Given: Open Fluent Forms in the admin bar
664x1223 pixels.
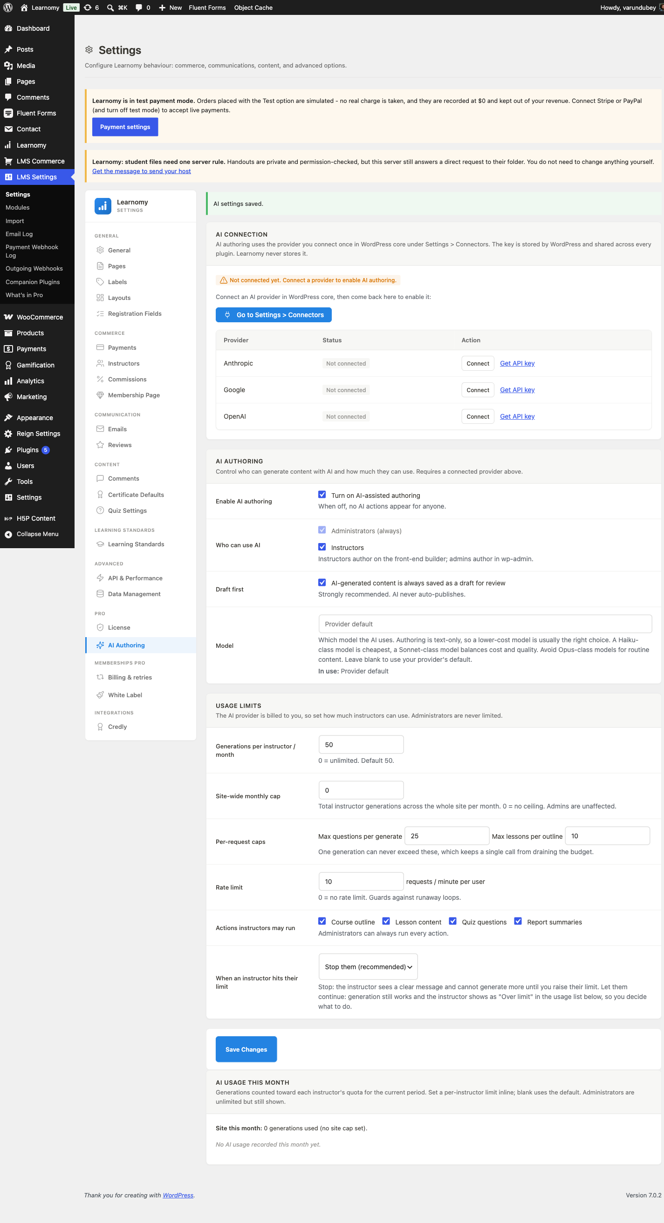Looking at the screenshot, I should click(207, 7).
